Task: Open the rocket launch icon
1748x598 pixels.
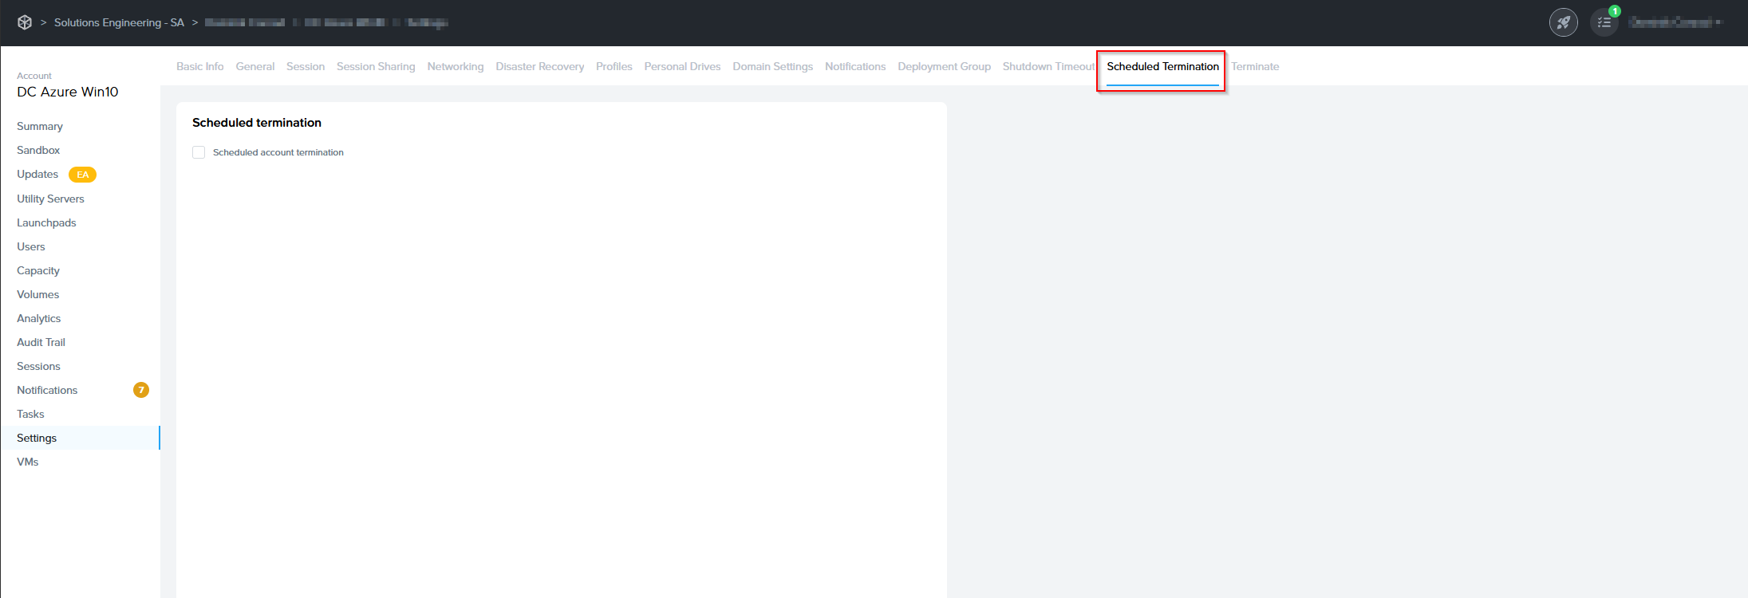Action: coord(1563,22)
